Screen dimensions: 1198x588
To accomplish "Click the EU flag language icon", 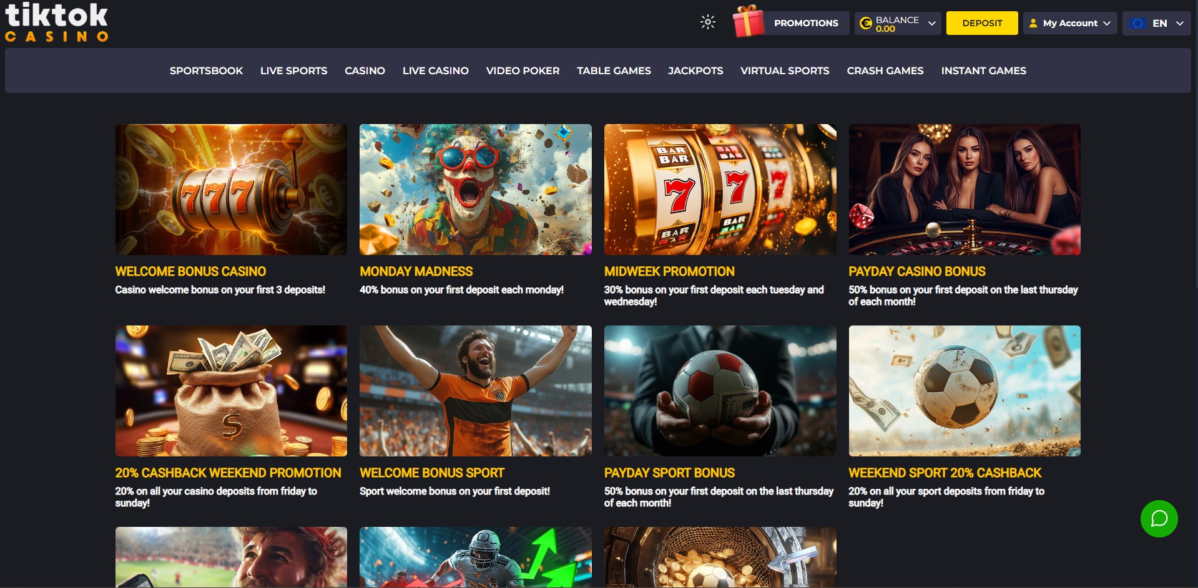I will tap(1138, 23).
